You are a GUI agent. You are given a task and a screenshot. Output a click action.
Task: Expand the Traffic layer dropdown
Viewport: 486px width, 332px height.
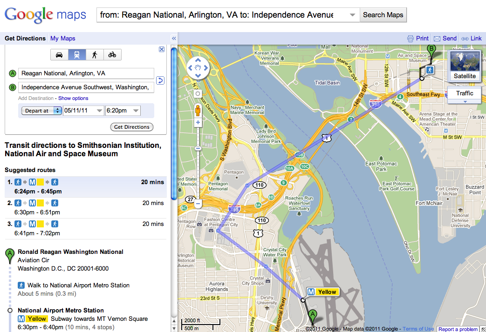click(x=465, y=95)
